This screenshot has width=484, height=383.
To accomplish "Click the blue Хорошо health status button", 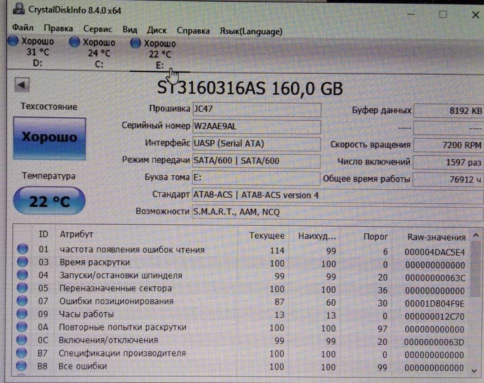I will [49, 138].
